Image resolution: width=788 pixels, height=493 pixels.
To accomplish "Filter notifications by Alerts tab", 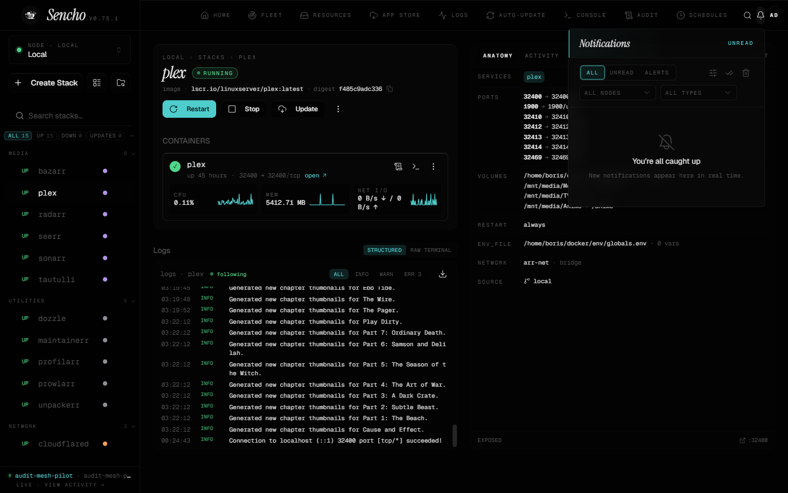I will tap(657, 73).
